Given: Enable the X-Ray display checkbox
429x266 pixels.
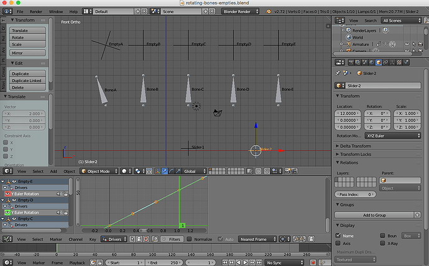Looking at the screenshot, I should [x=383, y=243].
